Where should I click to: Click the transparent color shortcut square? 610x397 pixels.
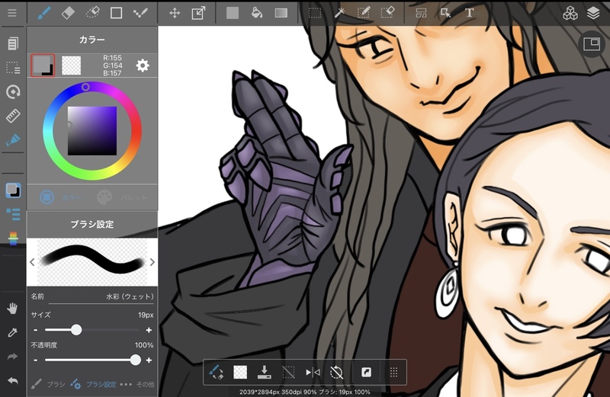240,372
